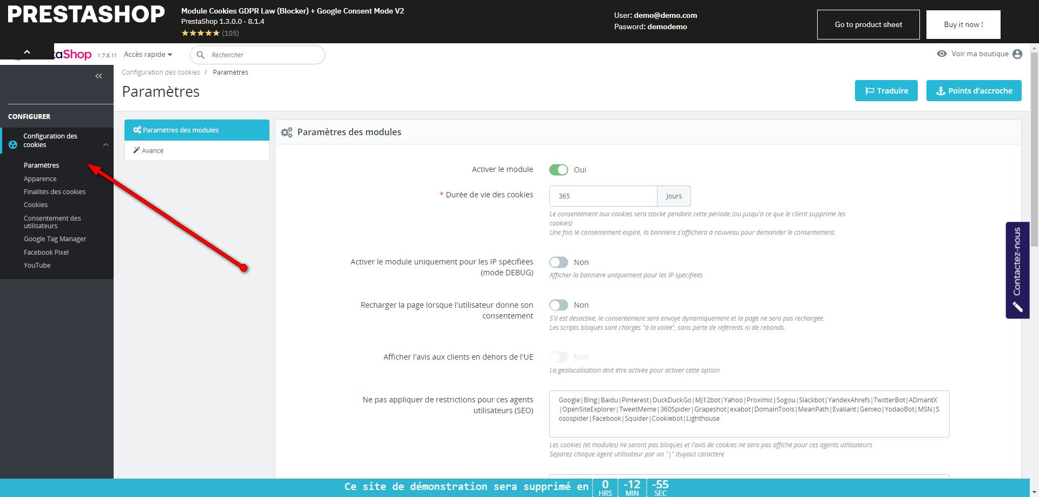Open the Accès rapide dropdown
Viewport: 1039px width, 497px height.
[148, 55]
